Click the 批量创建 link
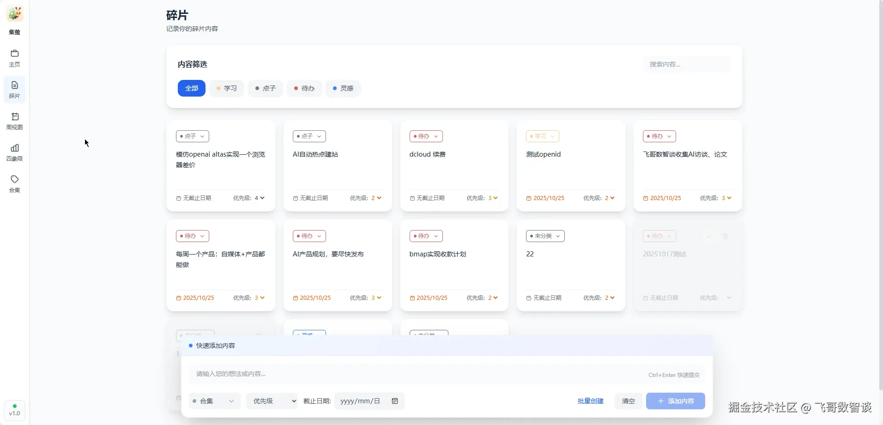Viewport: 883px width, 425px height. point(590,401)
